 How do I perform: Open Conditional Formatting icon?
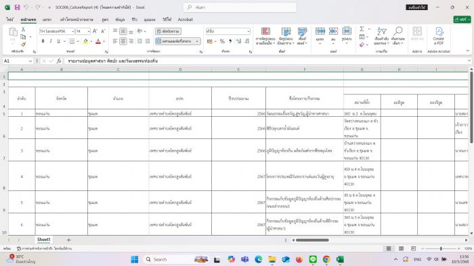click(x=265, y=36)
